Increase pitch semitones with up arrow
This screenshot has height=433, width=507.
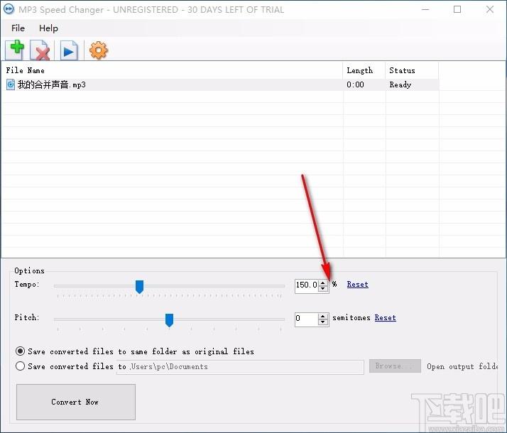tap(323, 315)
